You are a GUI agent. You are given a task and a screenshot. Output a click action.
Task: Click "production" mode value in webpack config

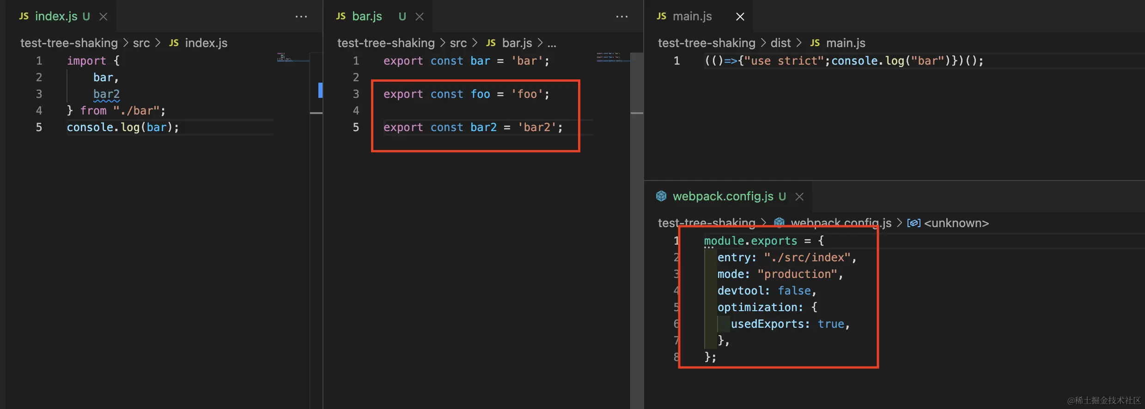797,274
